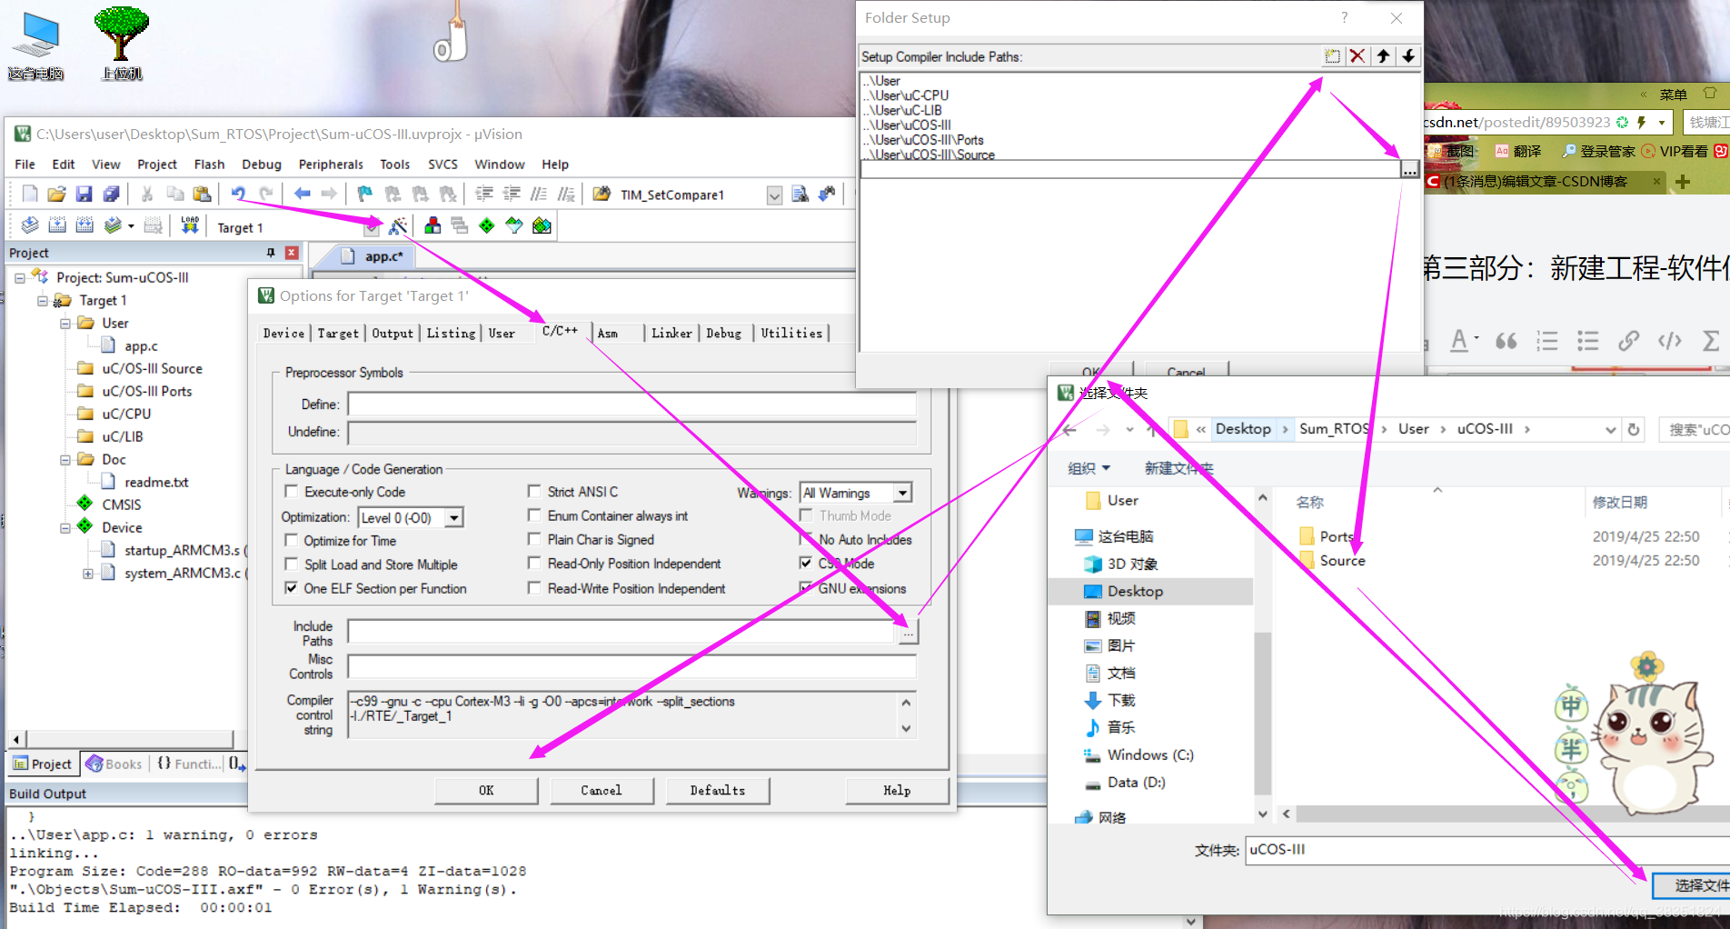Viewport: 1730px width, 929px height.
Task: Click New (Insert) path icon in Folder Setup
Action: 1332,56
